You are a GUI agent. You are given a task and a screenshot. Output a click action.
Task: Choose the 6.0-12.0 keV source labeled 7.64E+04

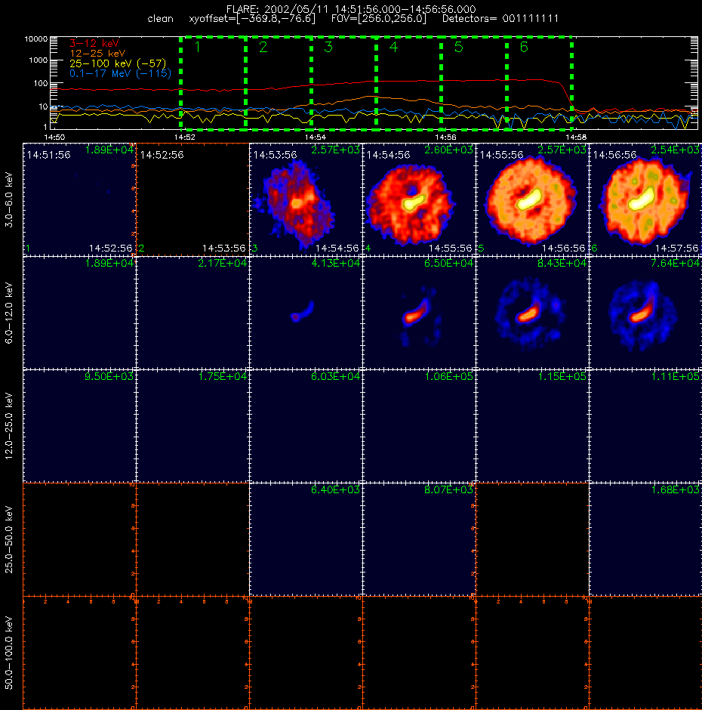click(642, 310)
